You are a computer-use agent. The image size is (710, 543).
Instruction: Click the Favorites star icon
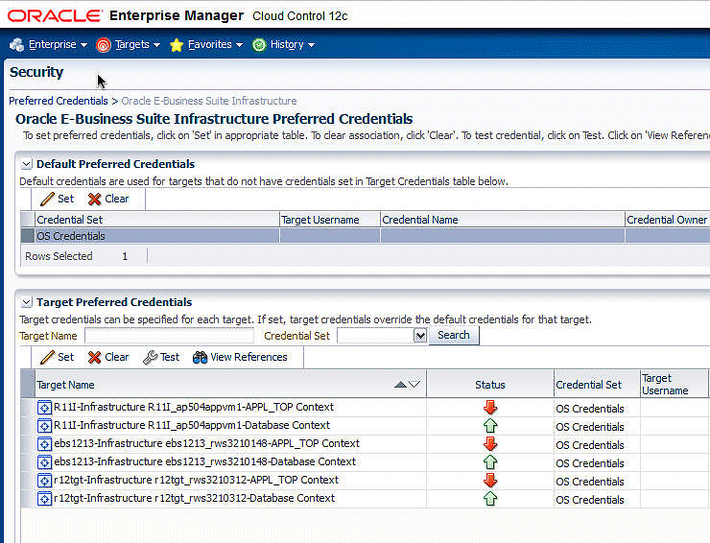177,45
